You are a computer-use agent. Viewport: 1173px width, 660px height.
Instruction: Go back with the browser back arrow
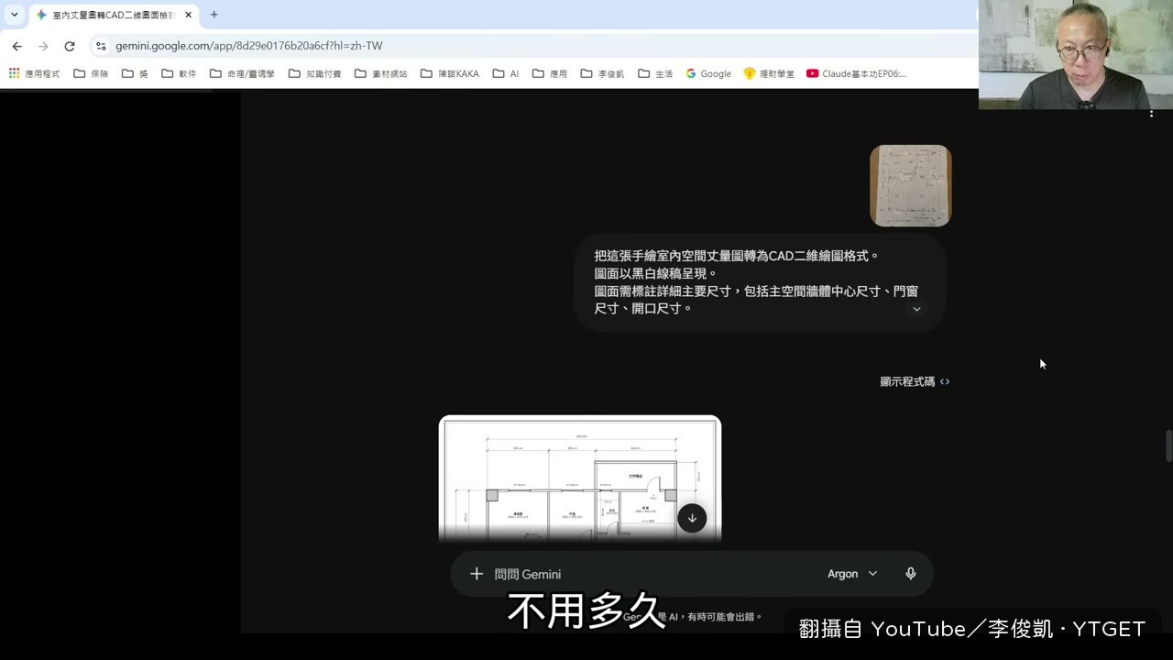(16, 46)
